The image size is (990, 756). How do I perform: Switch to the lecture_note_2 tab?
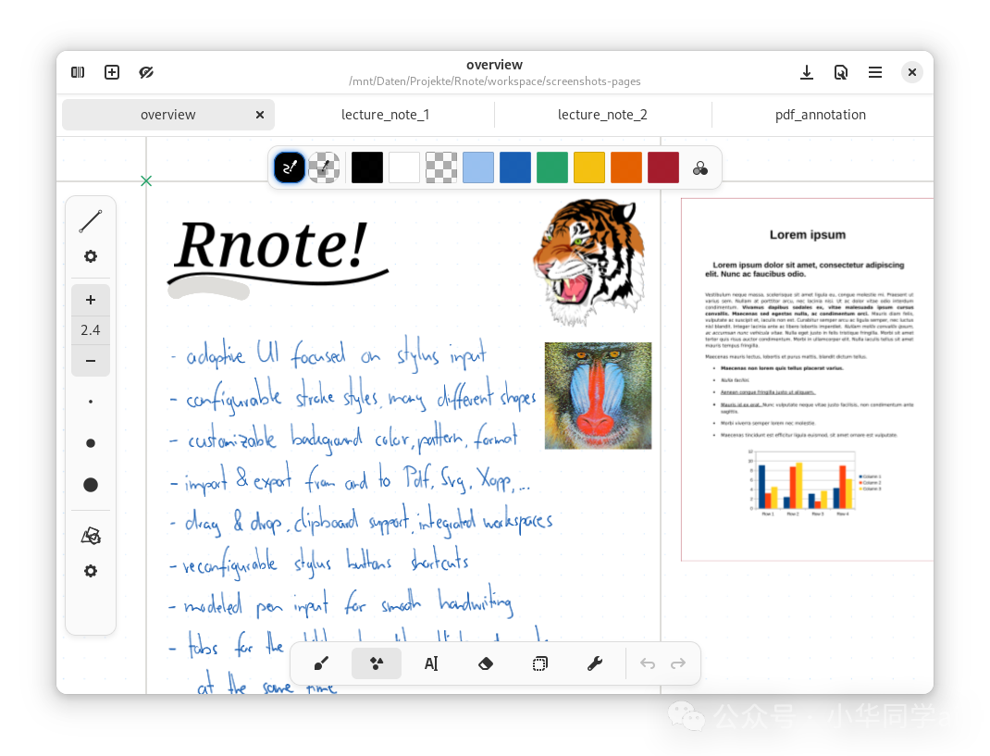[602, 115]
